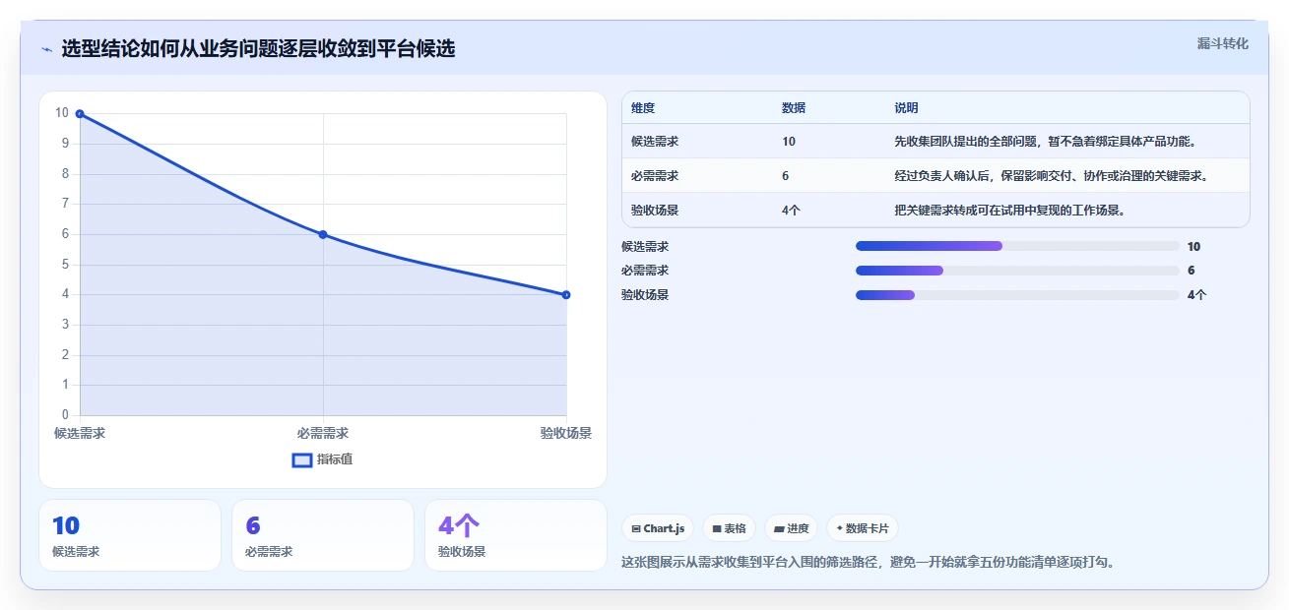
Task: Click the lightning icon beside the title
Action: pos(46,49)
